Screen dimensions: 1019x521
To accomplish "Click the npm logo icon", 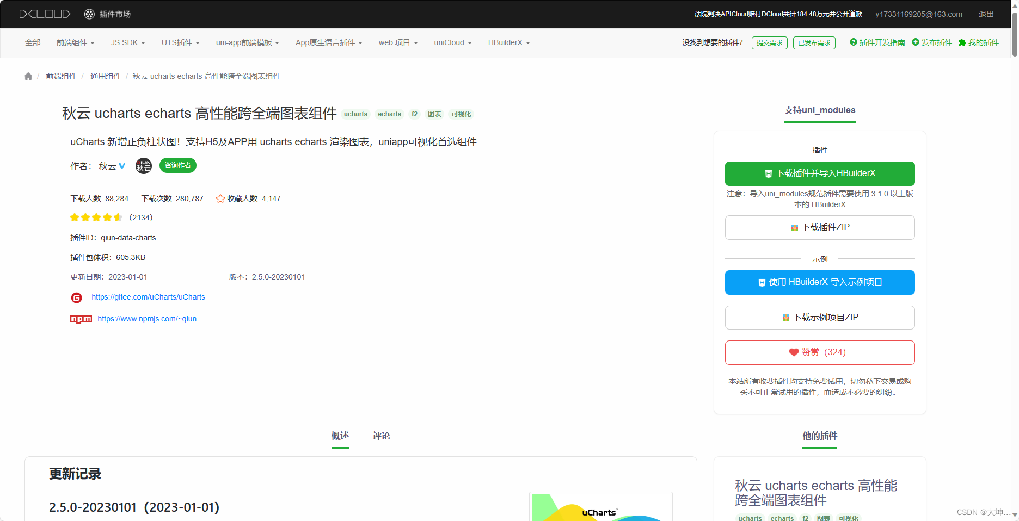I will [x=81, y=319].
